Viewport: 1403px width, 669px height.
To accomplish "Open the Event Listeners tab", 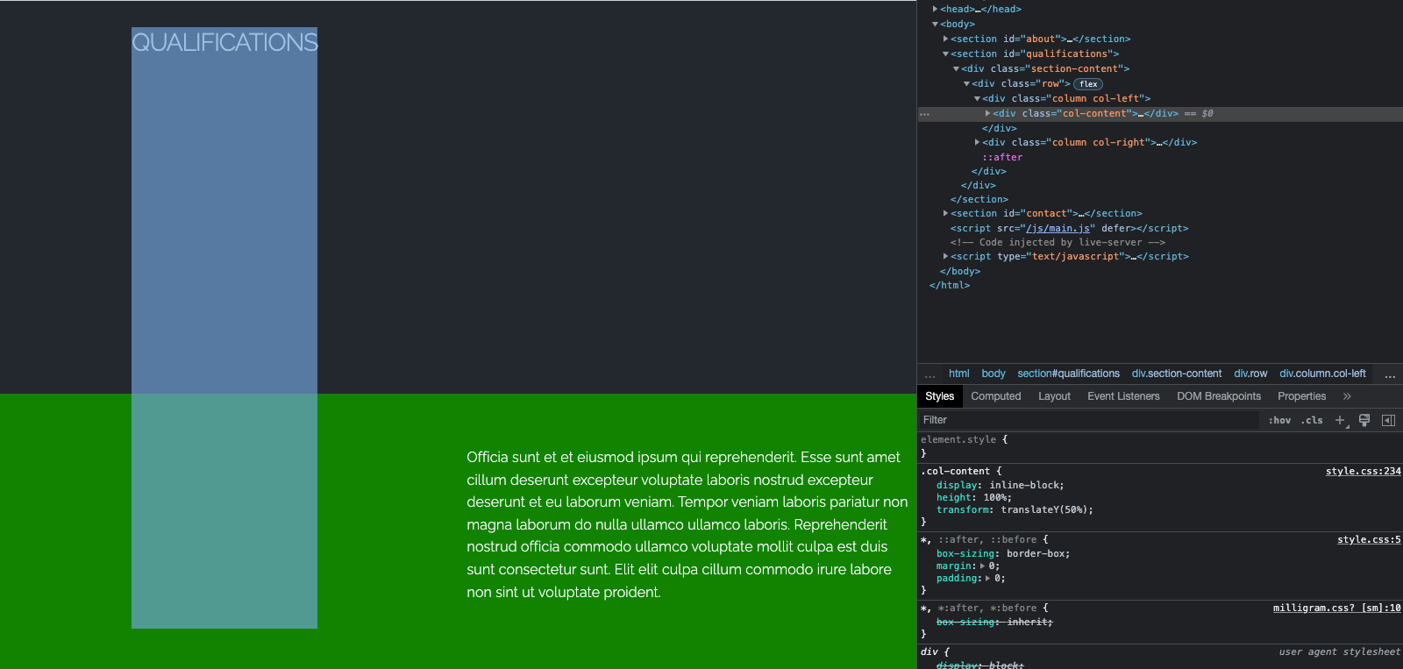I will tap(1123, 396).
